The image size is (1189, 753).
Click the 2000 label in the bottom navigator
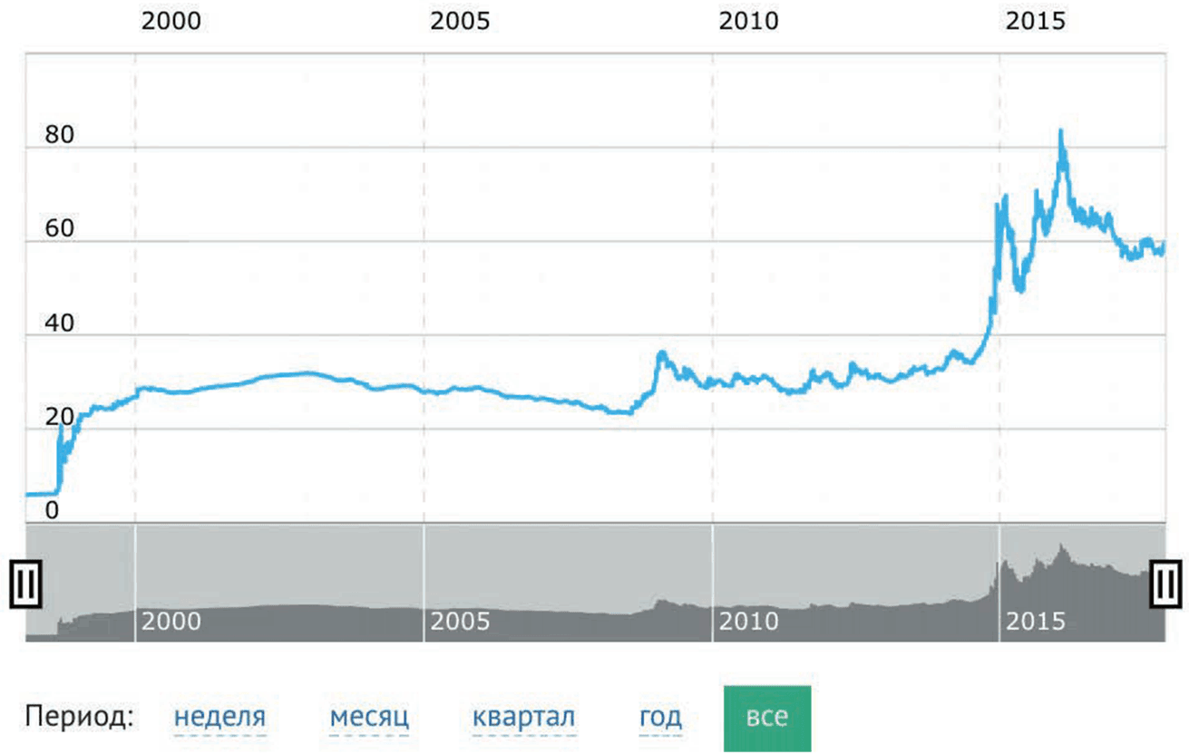172,622
